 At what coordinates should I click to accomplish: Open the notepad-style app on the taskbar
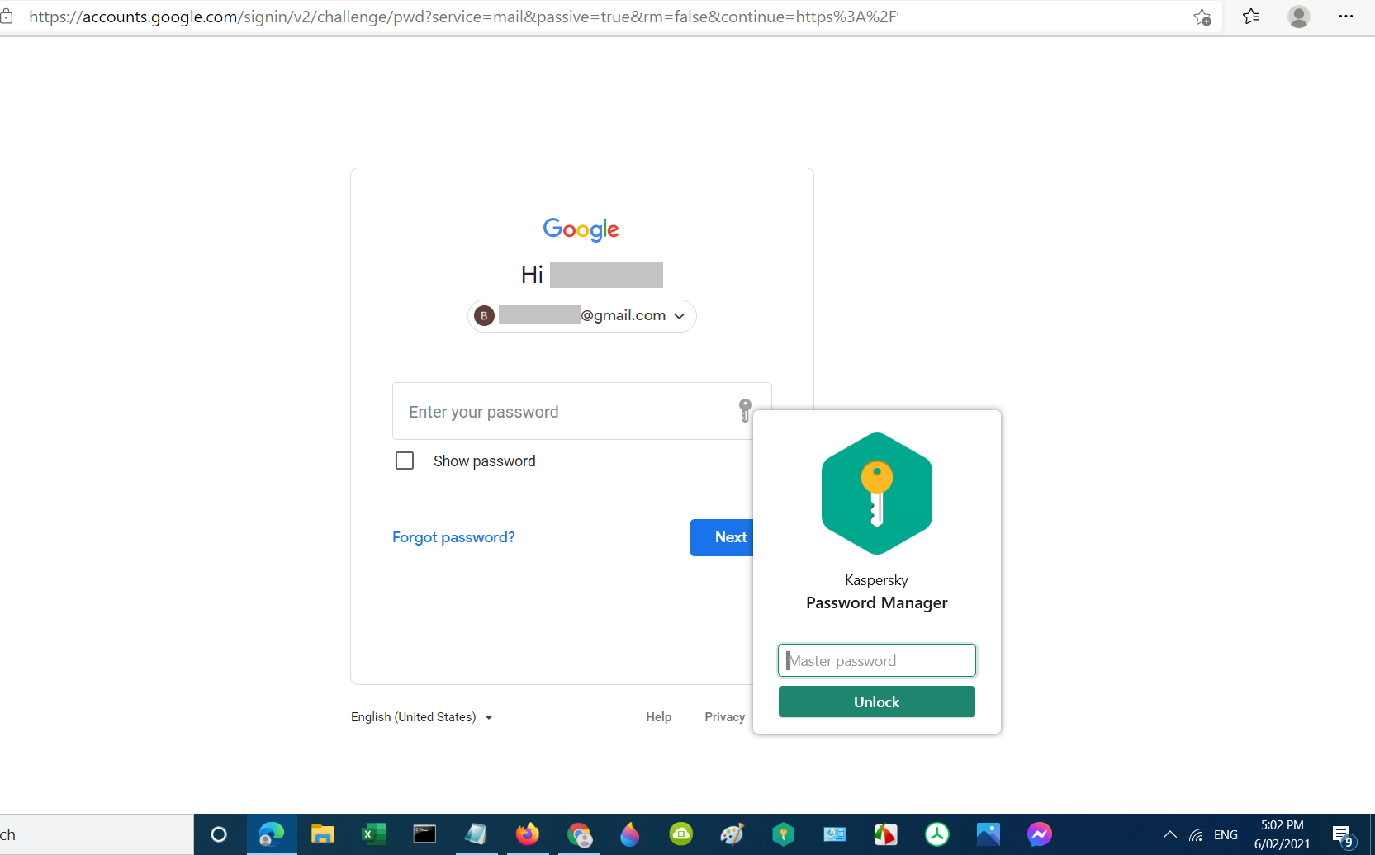pyautogui.click(x=476, y=834)
